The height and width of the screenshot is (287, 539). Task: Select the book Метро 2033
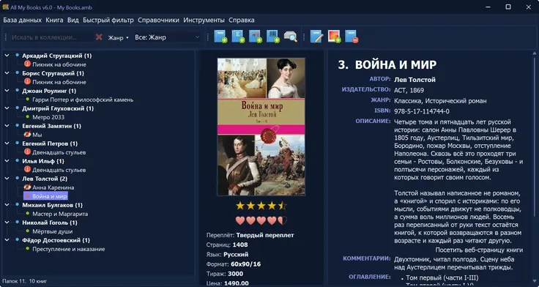48,117
